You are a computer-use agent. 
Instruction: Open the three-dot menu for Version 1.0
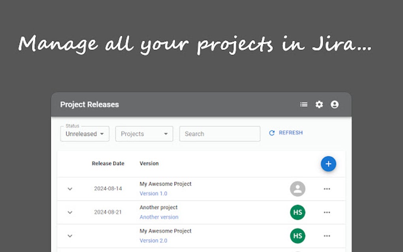point(327,189)
